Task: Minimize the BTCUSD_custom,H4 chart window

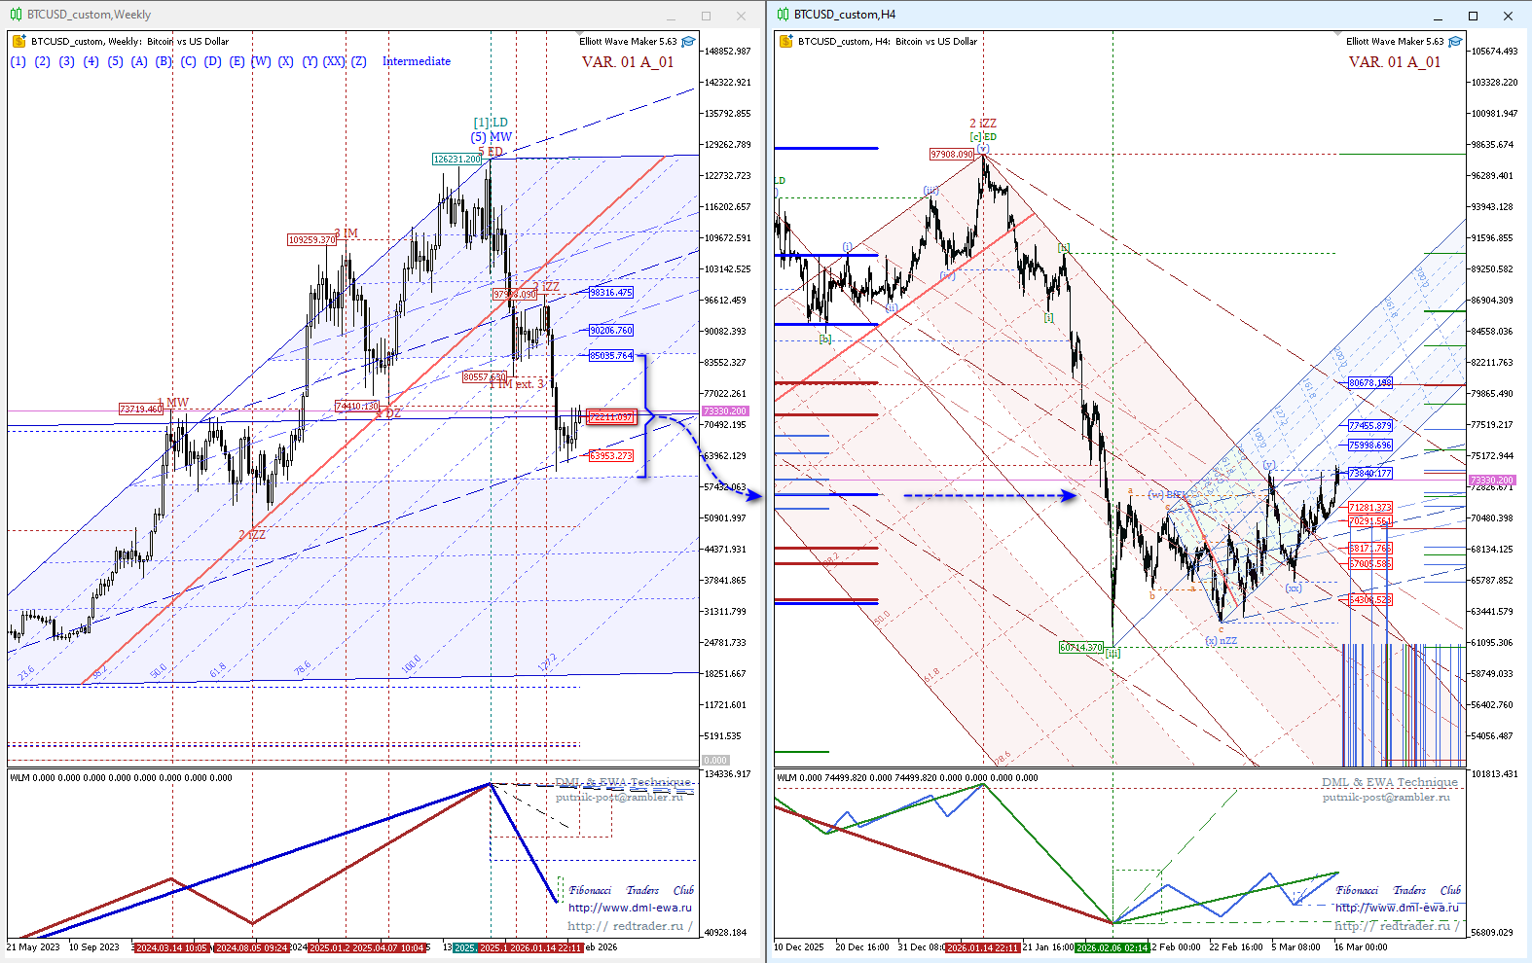Action: point(1438,16)
